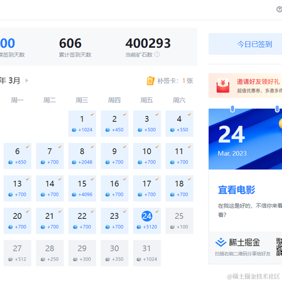Viewport: 282px width, 282px height.
Task: Click highlighted today date 24
Action: coord(147,216)
